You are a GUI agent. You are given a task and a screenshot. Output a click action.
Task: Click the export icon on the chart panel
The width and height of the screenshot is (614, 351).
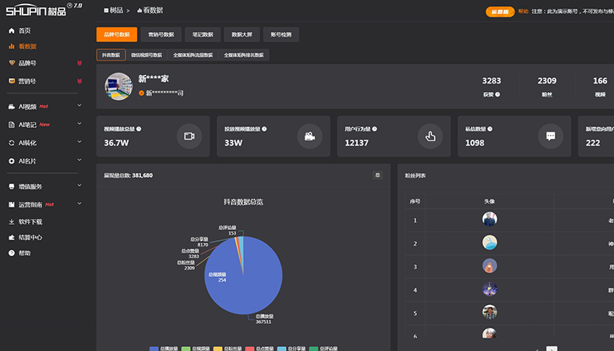(x=378, y=175)
